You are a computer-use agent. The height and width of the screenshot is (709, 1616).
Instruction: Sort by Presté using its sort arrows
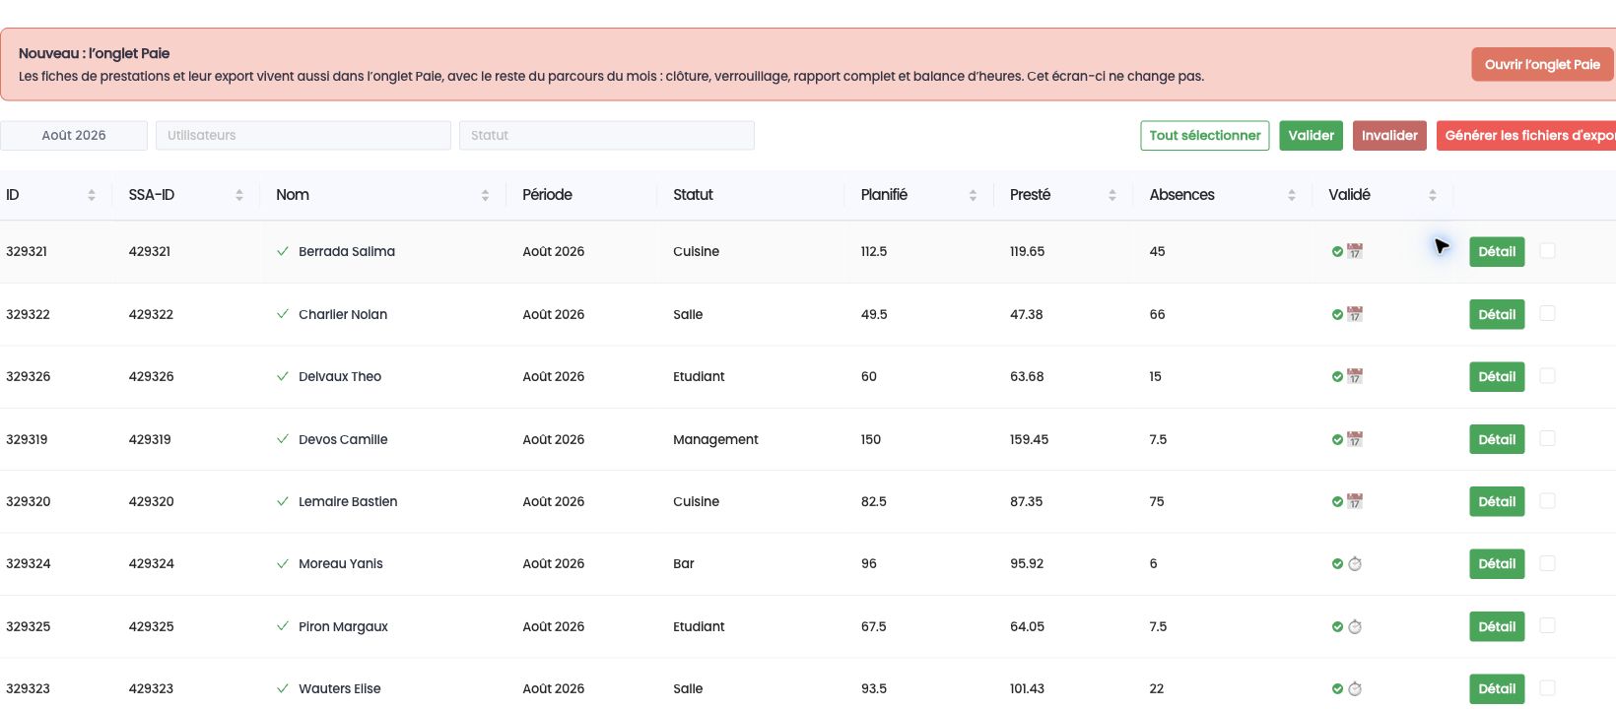click(x=1112, y=195)
